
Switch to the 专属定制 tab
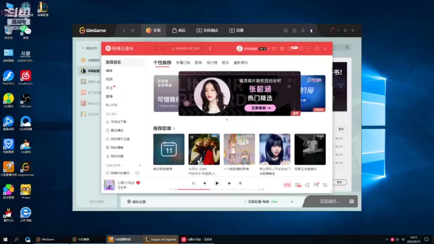point(183,63)
